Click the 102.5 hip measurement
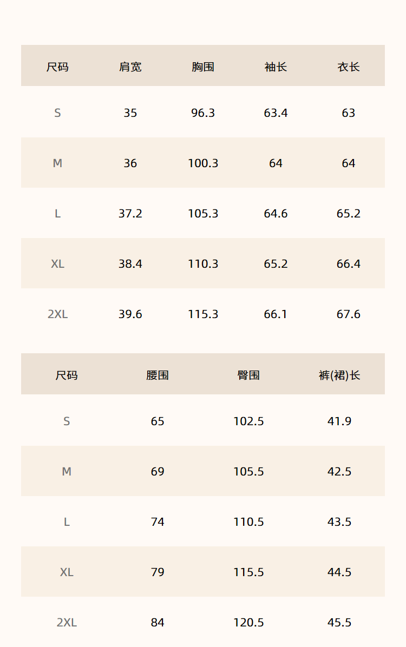 pyautogui.click(x=248, y=421)
